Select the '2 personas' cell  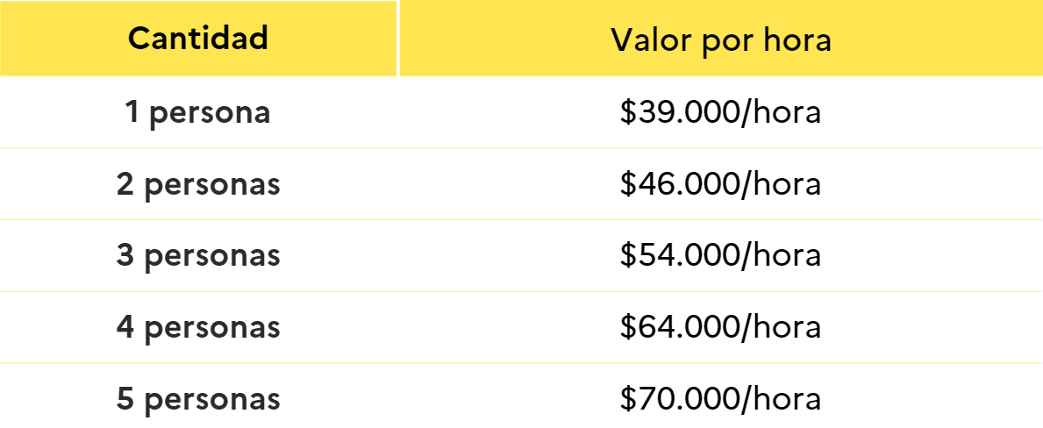(198, 184)
